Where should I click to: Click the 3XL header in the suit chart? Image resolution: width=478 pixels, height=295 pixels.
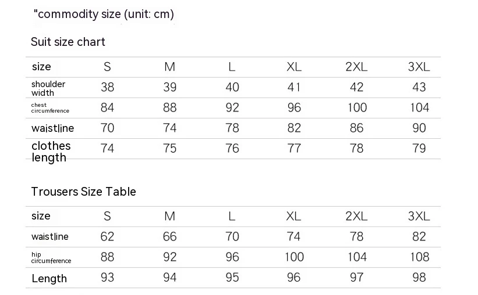click(419, 67)
